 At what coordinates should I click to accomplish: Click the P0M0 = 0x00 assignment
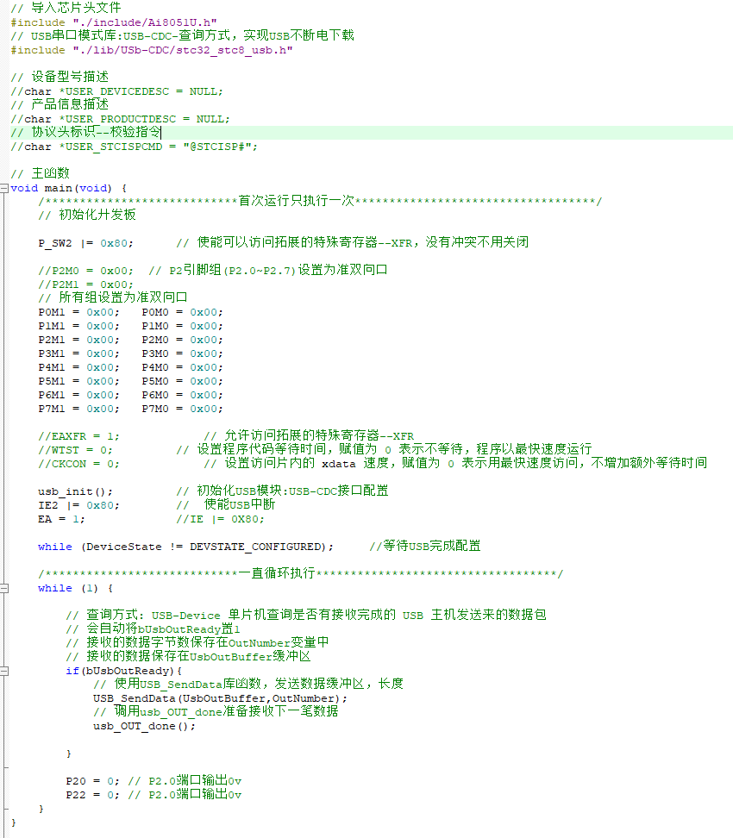coord(182,312)
